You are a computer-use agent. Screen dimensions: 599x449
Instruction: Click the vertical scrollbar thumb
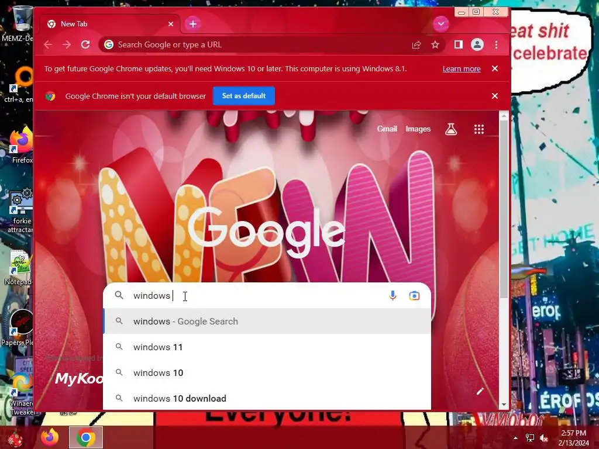504,209
